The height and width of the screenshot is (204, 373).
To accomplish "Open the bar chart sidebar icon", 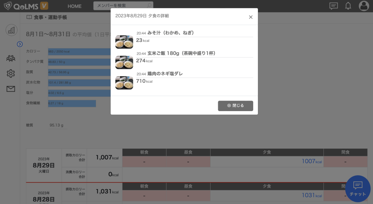I will click(x=11, y=30).
